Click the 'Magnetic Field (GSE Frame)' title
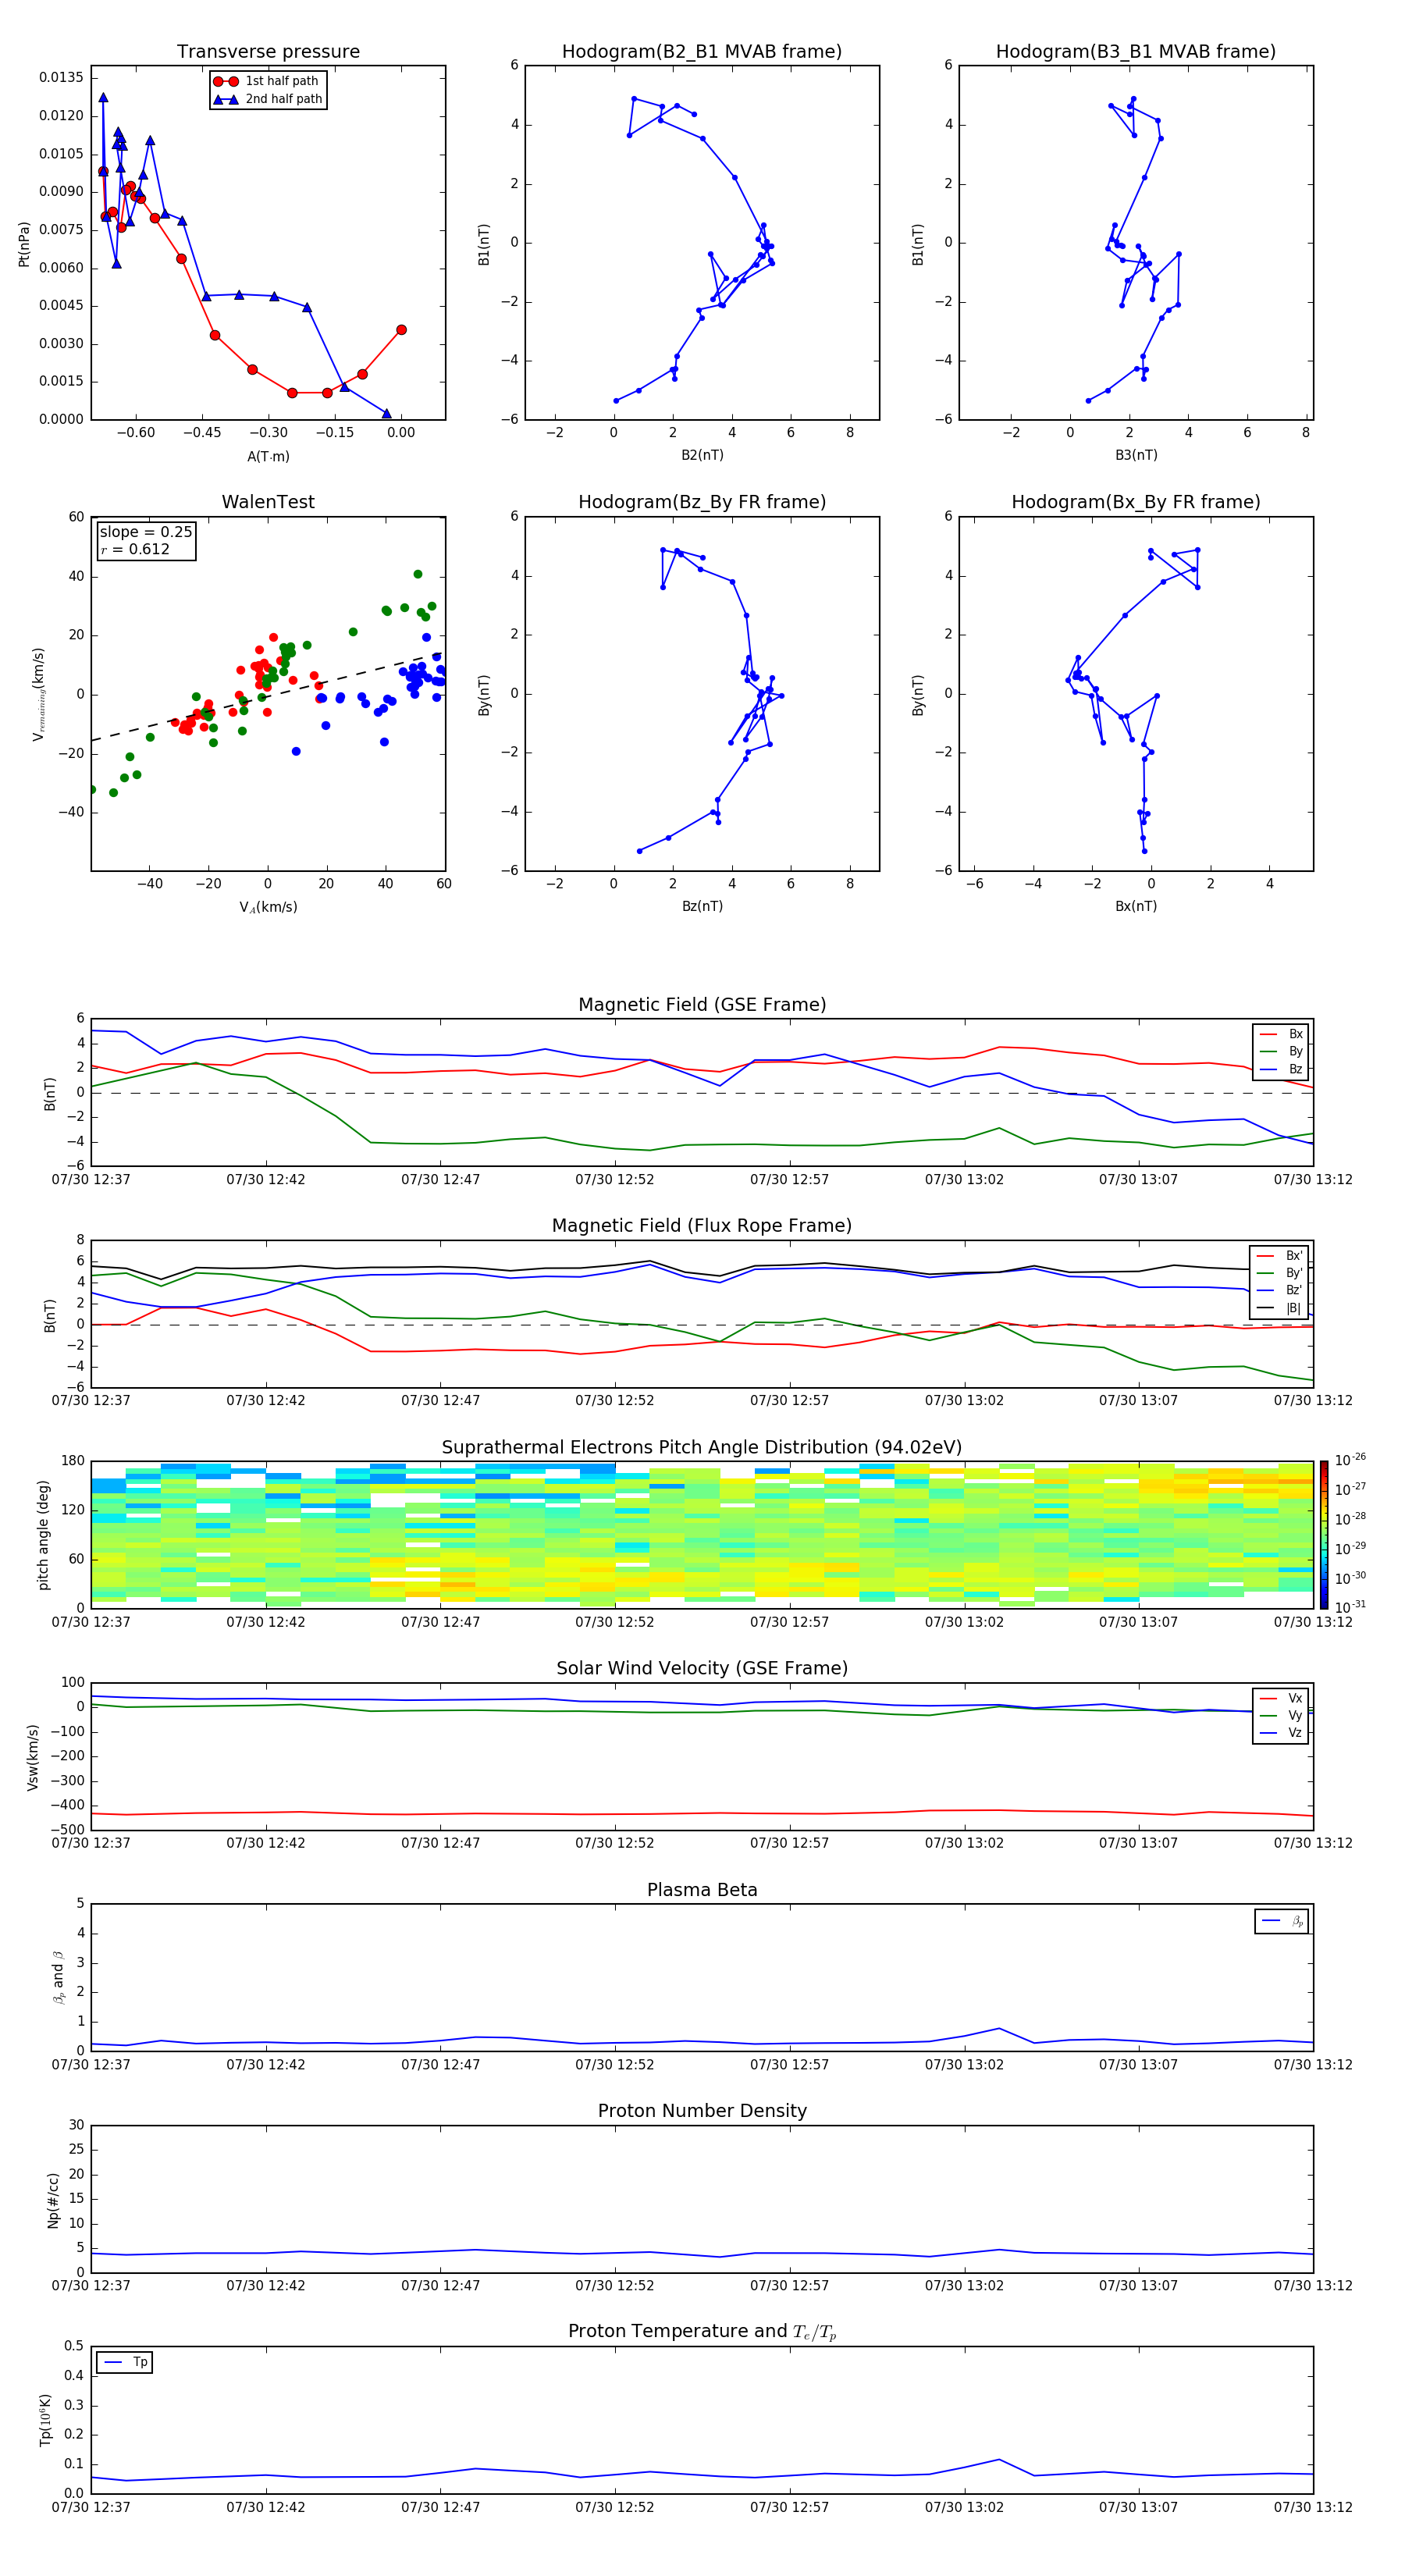 702,1005
